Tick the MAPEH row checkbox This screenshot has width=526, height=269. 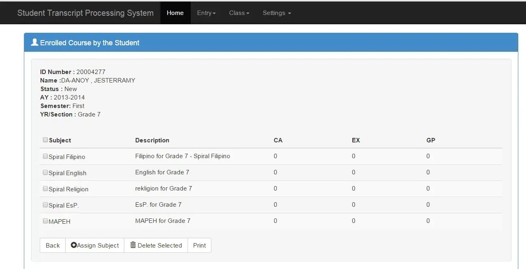45,221
